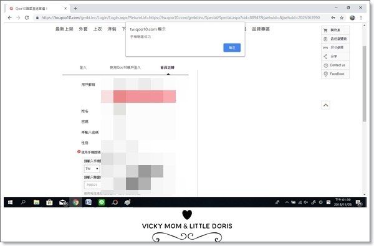Switch to Chrome in the taskbar

pyautogui.click(x=75, y=202)
